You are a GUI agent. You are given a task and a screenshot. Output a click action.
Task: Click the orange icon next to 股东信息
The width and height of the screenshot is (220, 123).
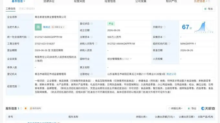(x=26, y=108)
